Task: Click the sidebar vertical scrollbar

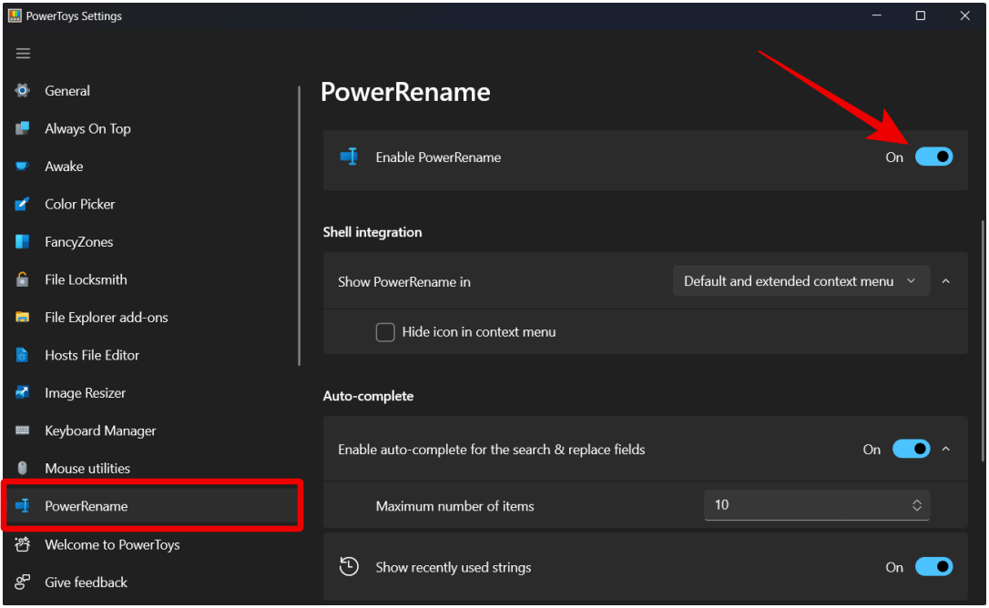Action: click(299, 225)
